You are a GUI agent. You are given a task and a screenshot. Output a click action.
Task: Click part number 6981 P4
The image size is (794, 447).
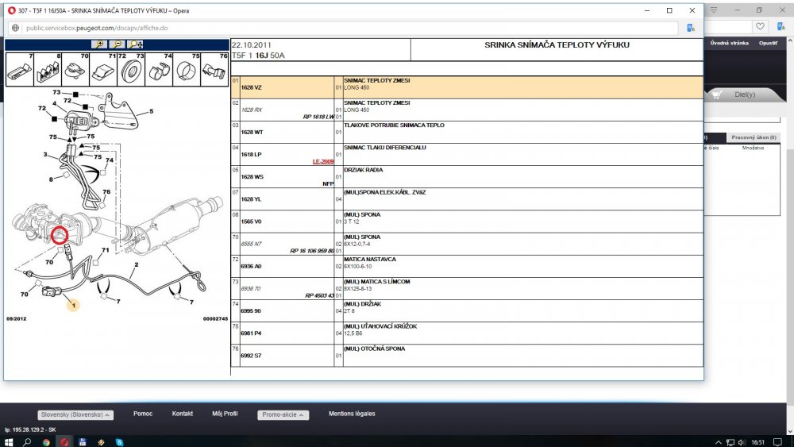(x=251, y=333)
